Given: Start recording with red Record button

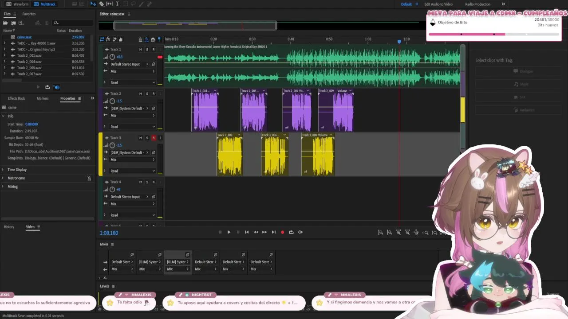Looking at the screenshot, I should (282, 232).
